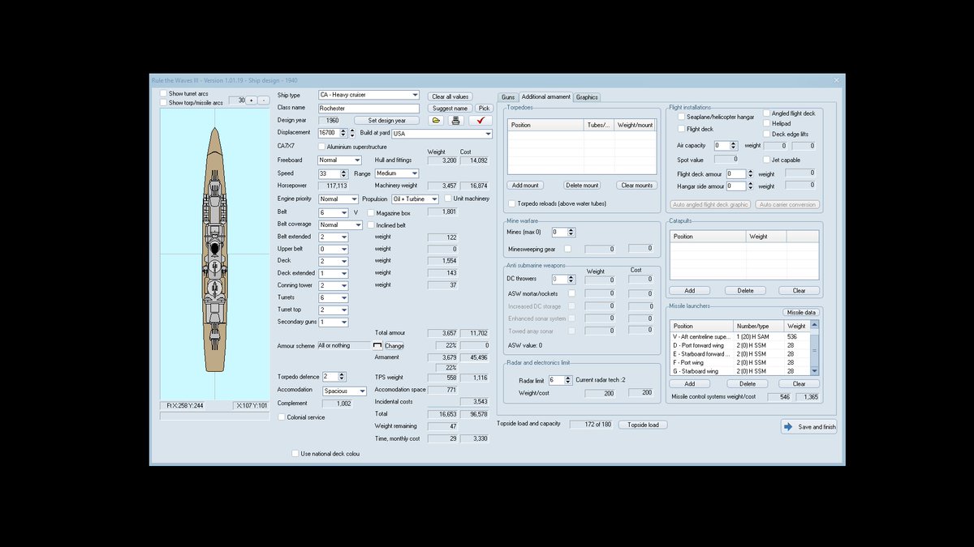Click Change armour scheme button
Image resolution: width=974 pixels, height=547 pixels.
[x=394, y=346]
